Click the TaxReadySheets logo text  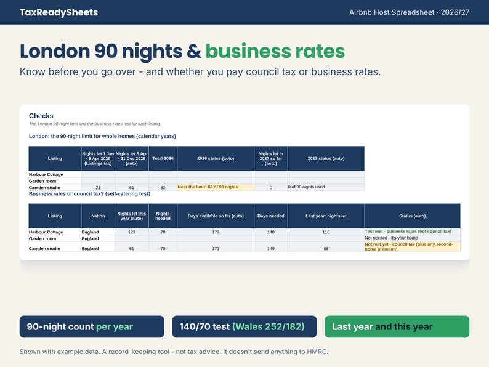(59, 12)
